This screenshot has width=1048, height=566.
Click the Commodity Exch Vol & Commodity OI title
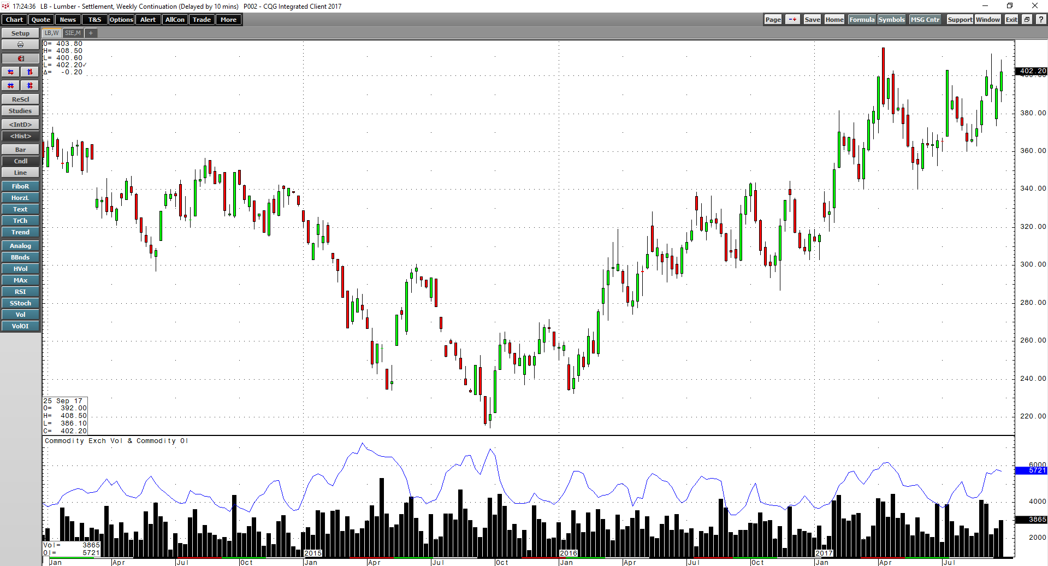coord(116,441)
